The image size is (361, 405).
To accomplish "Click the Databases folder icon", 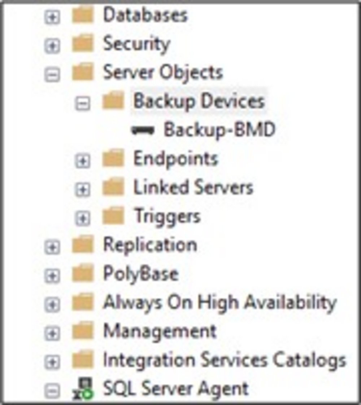I will [x=83, y=16].
